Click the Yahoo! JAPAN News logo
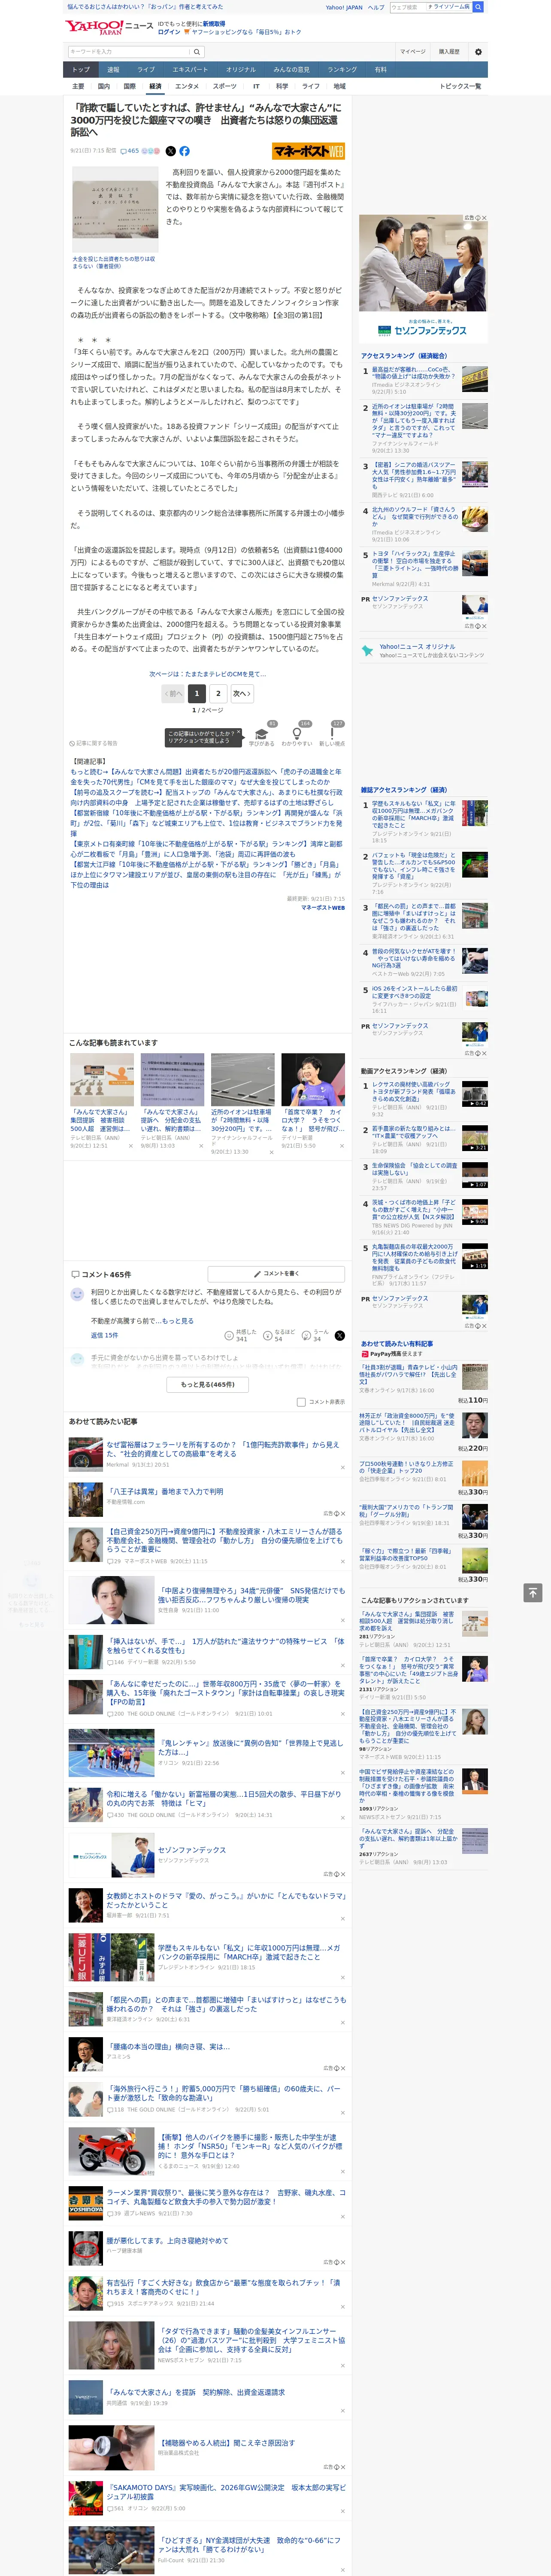 tap(109, 27)
